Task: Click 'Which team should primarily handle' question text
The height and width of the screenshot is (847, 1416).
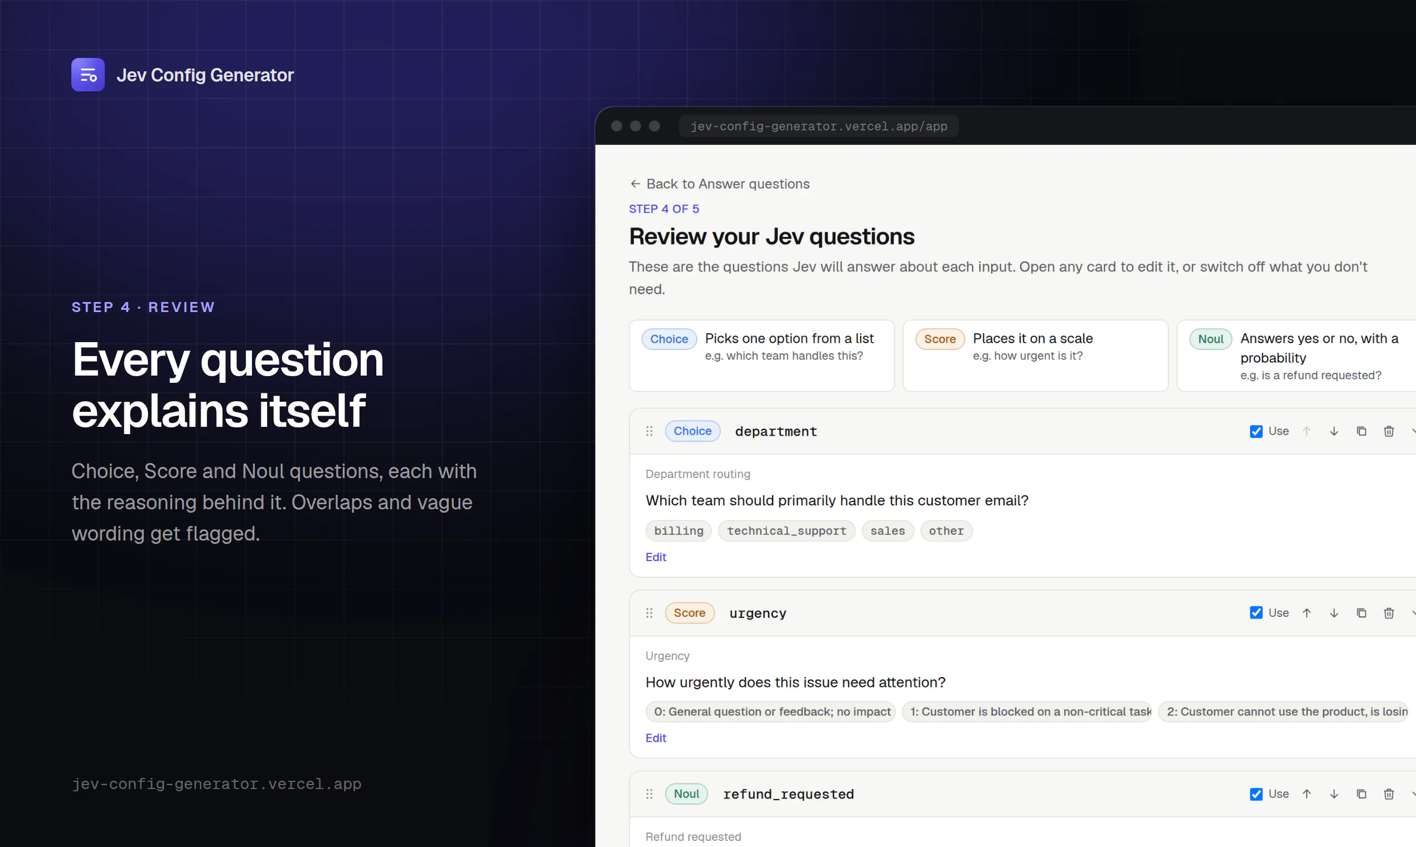Action: (x=837, y=500)
